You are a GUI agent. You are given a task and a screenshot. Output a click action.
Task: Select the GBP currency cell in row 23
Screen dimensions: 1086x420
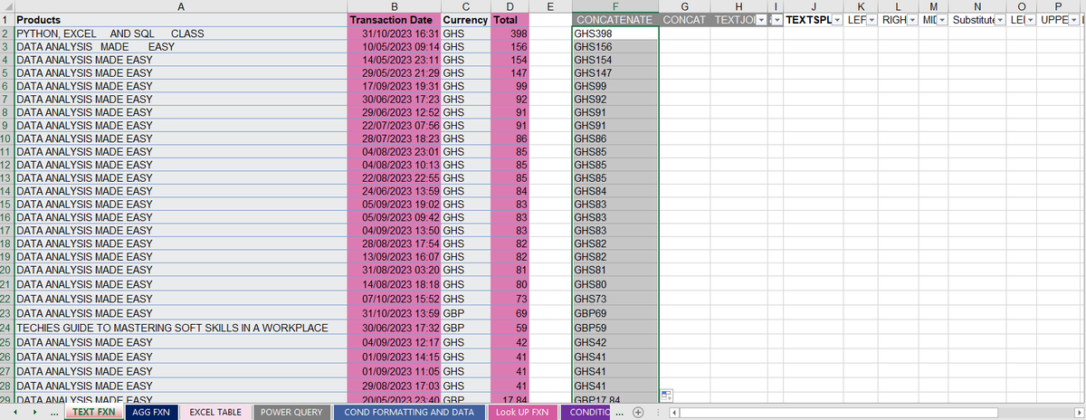(x=465, y=312)
